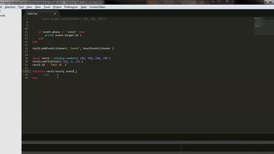Click the 'touchEventListener' argument text
The width and height of the screenshot is (274, 154).
pos(97,48)
